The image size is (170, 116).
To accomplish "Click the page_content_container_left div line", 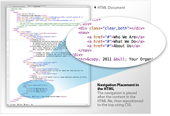I will coord(40,37).
